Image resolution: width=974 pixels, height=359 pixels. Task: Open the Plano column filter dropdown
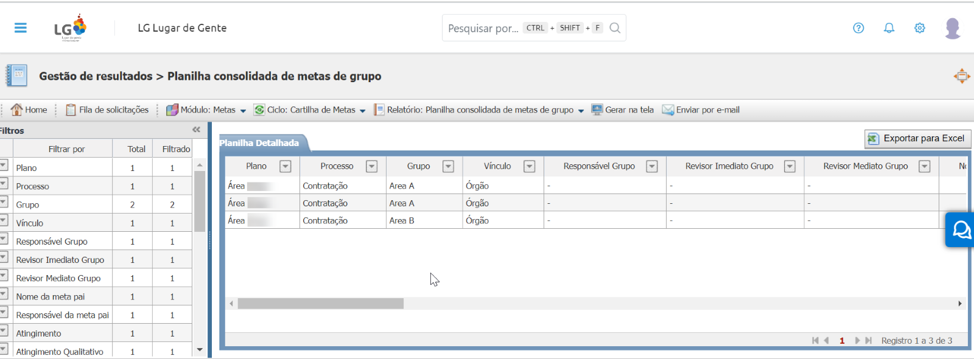(285, 166)
